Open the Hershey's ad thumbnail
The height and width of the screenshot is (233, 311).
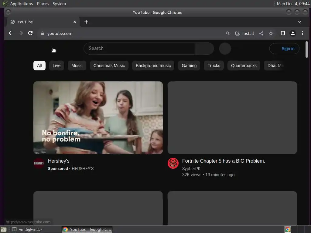(98, 118)
